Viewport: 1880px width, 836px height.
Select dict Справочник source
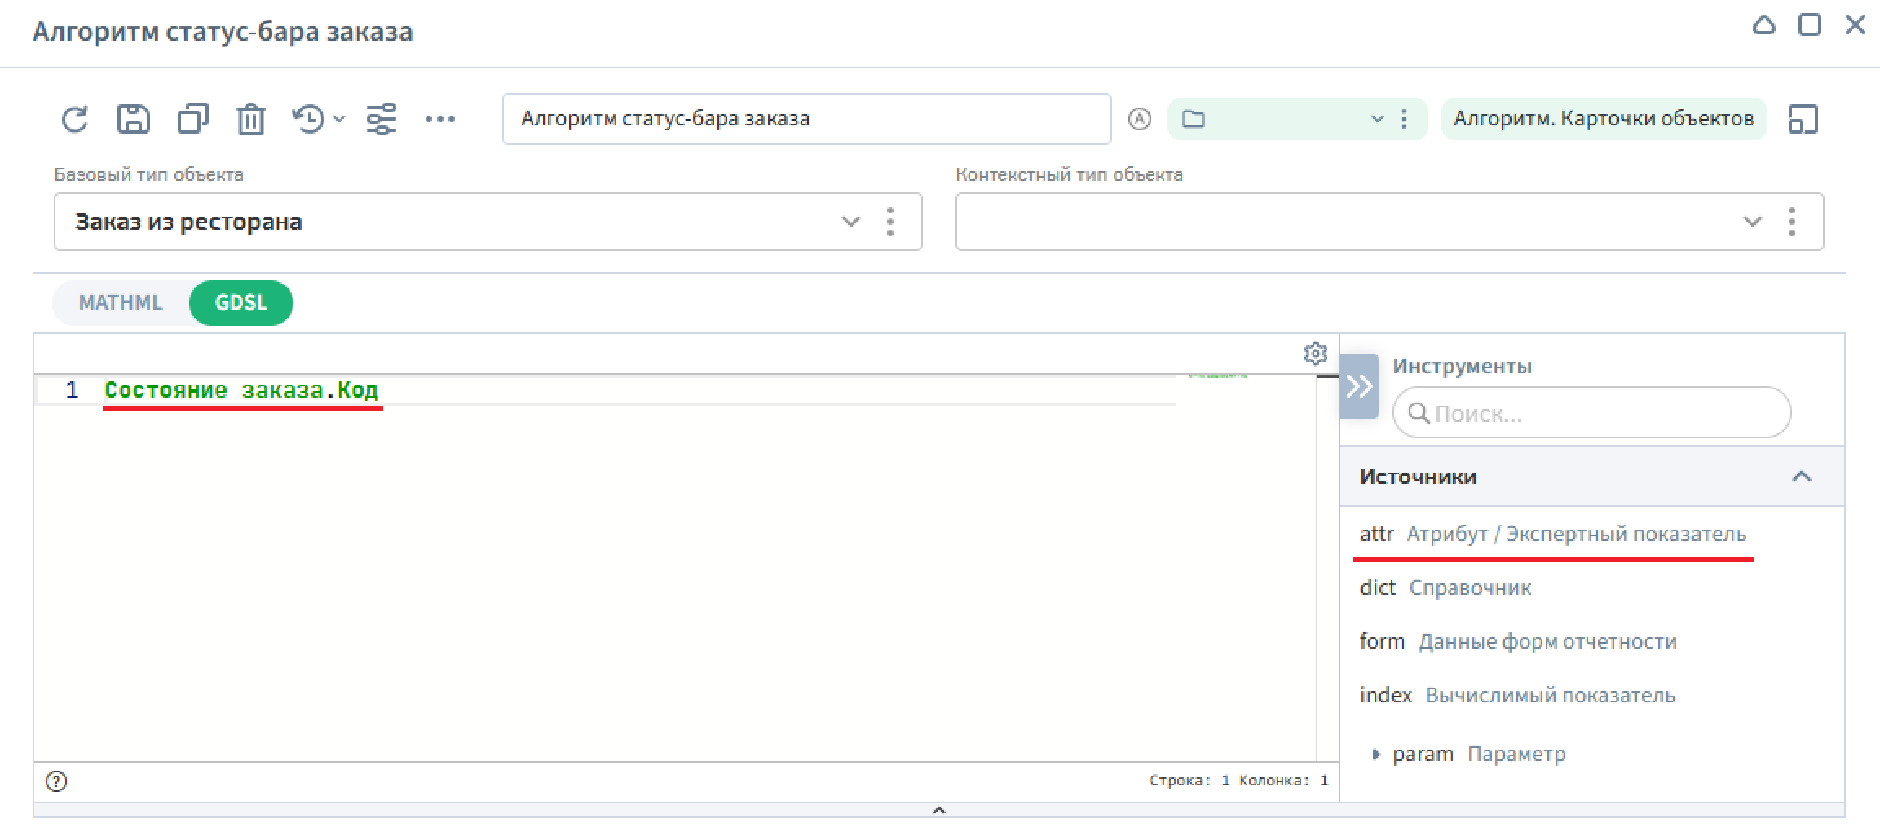1445,588
